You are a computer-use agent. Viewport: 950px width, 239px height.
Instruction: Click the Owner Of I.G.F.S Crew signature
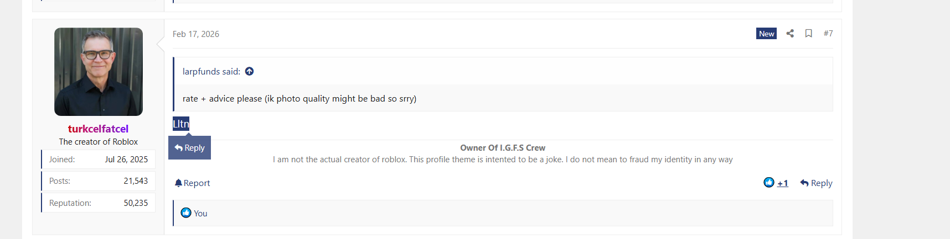502,148
